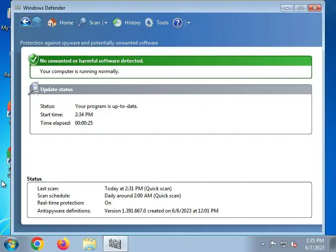Click the green shield checkmark icon
The image size is (336, 252).
click(x=34, y=60)
